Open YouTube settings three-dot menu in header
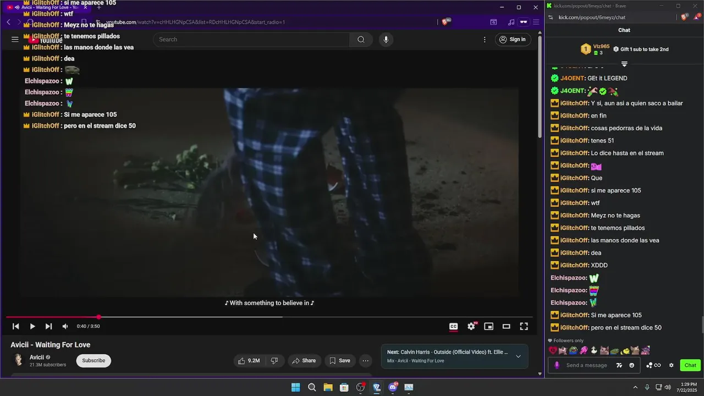The height and width of the screenshot is (396, 704). (485, 40)
